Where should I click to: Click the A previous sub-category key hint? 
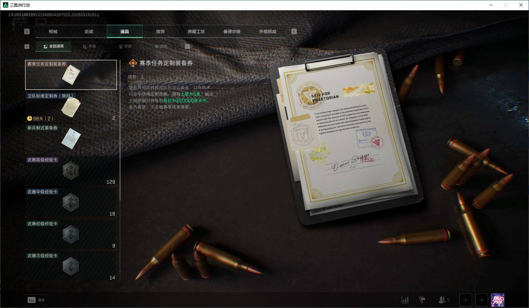pos(27,47)
